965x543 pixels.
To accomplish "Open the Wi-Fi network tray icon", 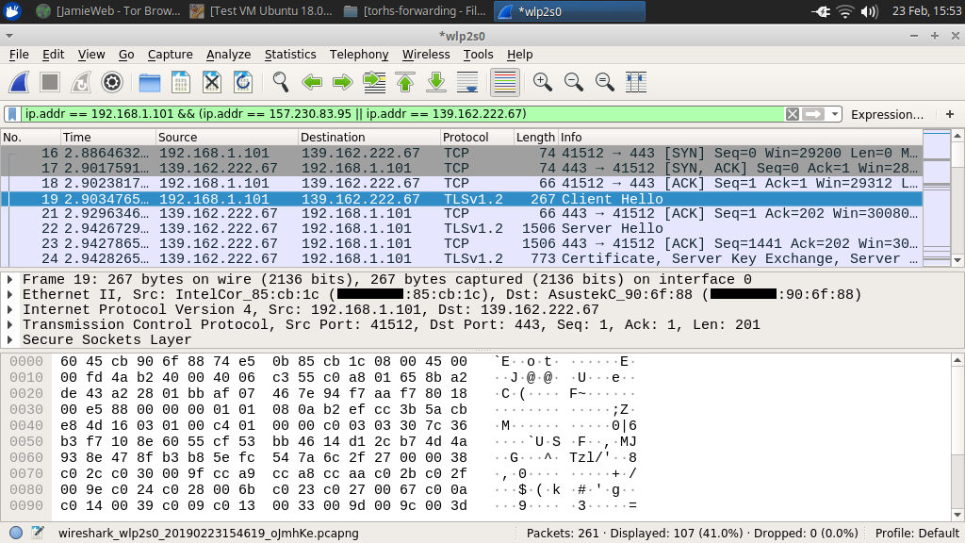I will click(845, 11).
